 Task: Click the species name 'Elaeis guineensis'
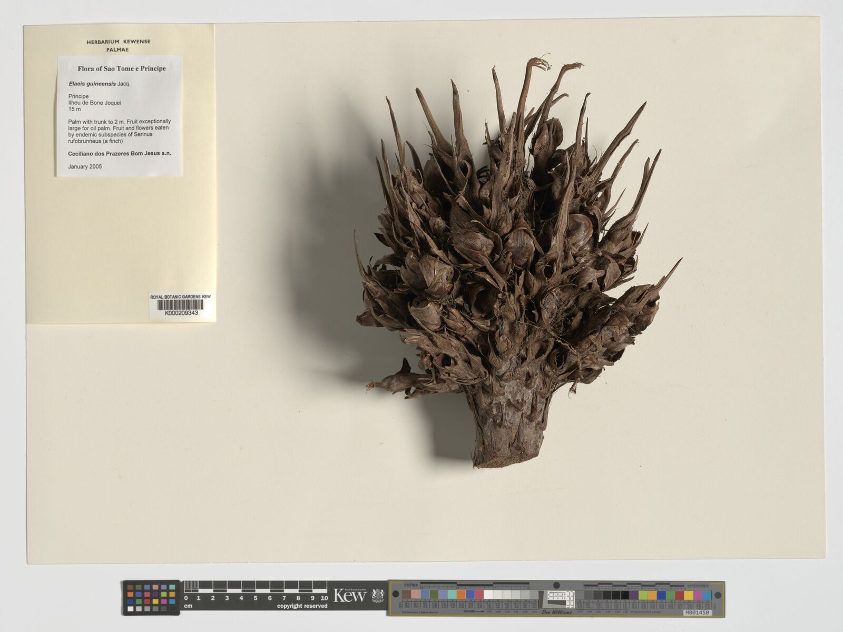(x=93, y=83)
